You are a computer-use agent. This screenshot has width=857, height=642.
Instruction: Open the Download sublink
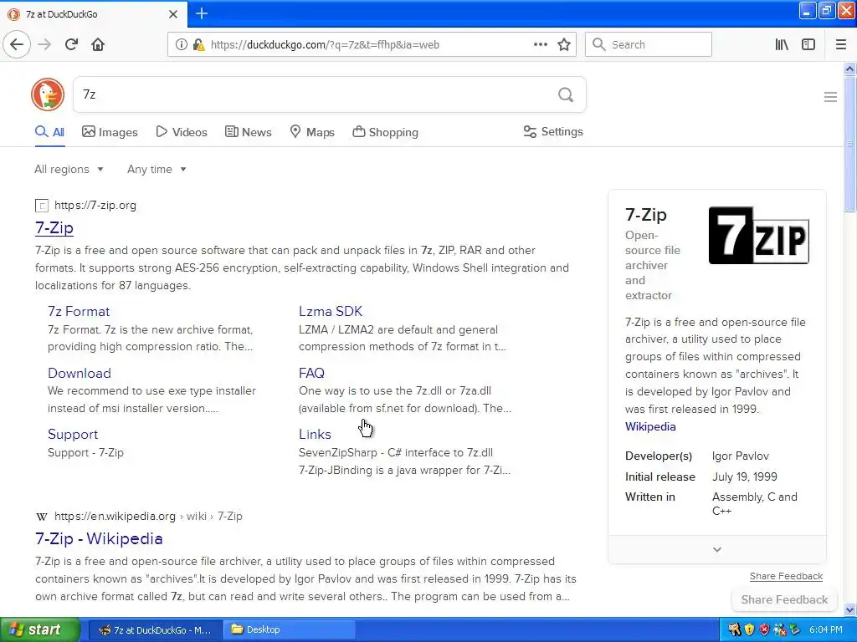[80, 373]
